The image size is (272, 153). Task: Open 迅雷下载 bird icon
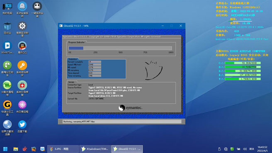click(x=22, y=126)
